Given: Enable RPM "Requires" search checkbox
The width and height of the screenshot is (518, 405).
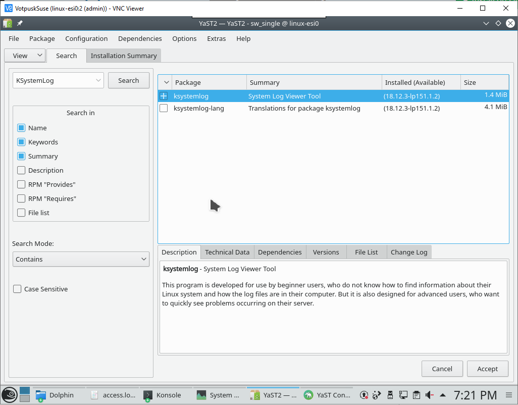Looking at the screenshot, I should coord(21,198).
